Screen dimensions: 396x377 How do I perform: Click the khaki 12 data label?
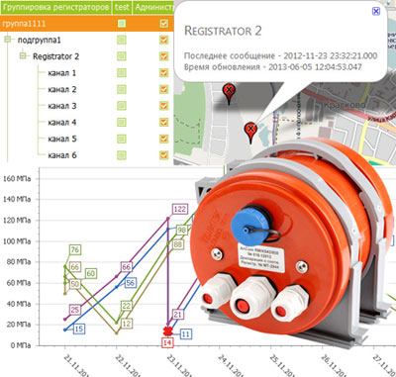(127, 324)
